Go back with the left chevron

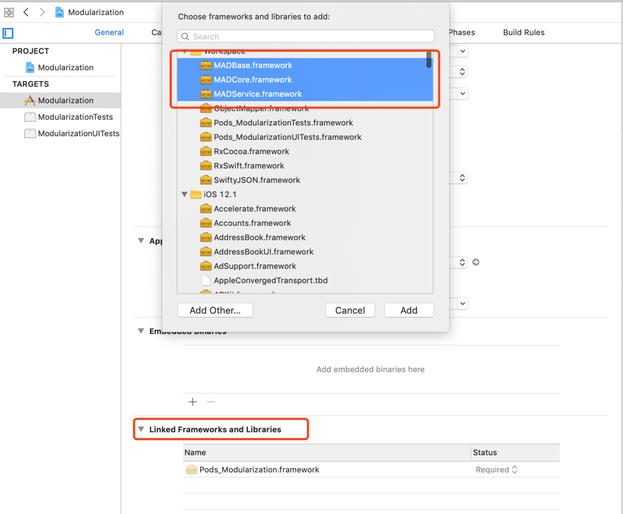click(26, 12)
